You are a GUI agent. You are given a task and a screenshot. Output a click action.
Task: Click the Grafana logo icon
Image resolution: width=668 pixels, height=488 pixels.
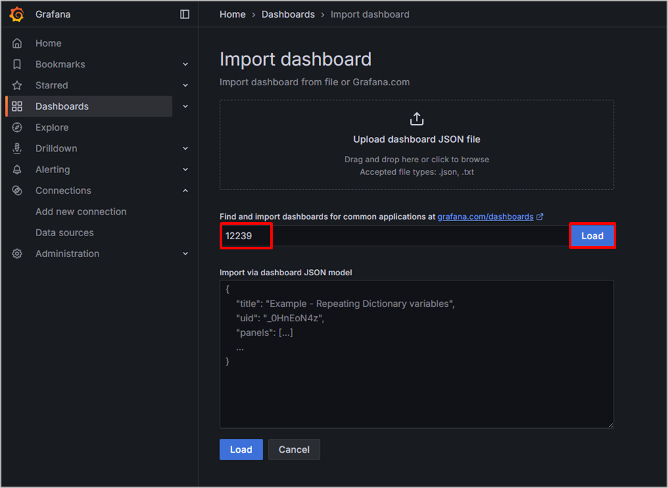(17, 14)
